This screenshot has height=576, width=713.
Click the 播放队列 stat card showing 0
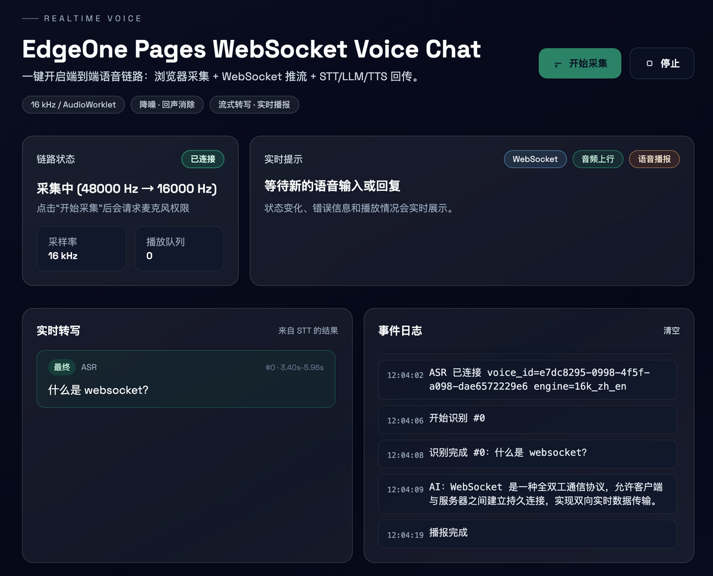[179, 248]
